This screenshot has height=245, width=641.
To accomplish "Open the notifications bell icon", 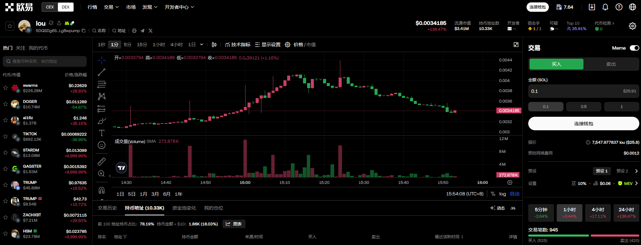I will coord(605,7).
